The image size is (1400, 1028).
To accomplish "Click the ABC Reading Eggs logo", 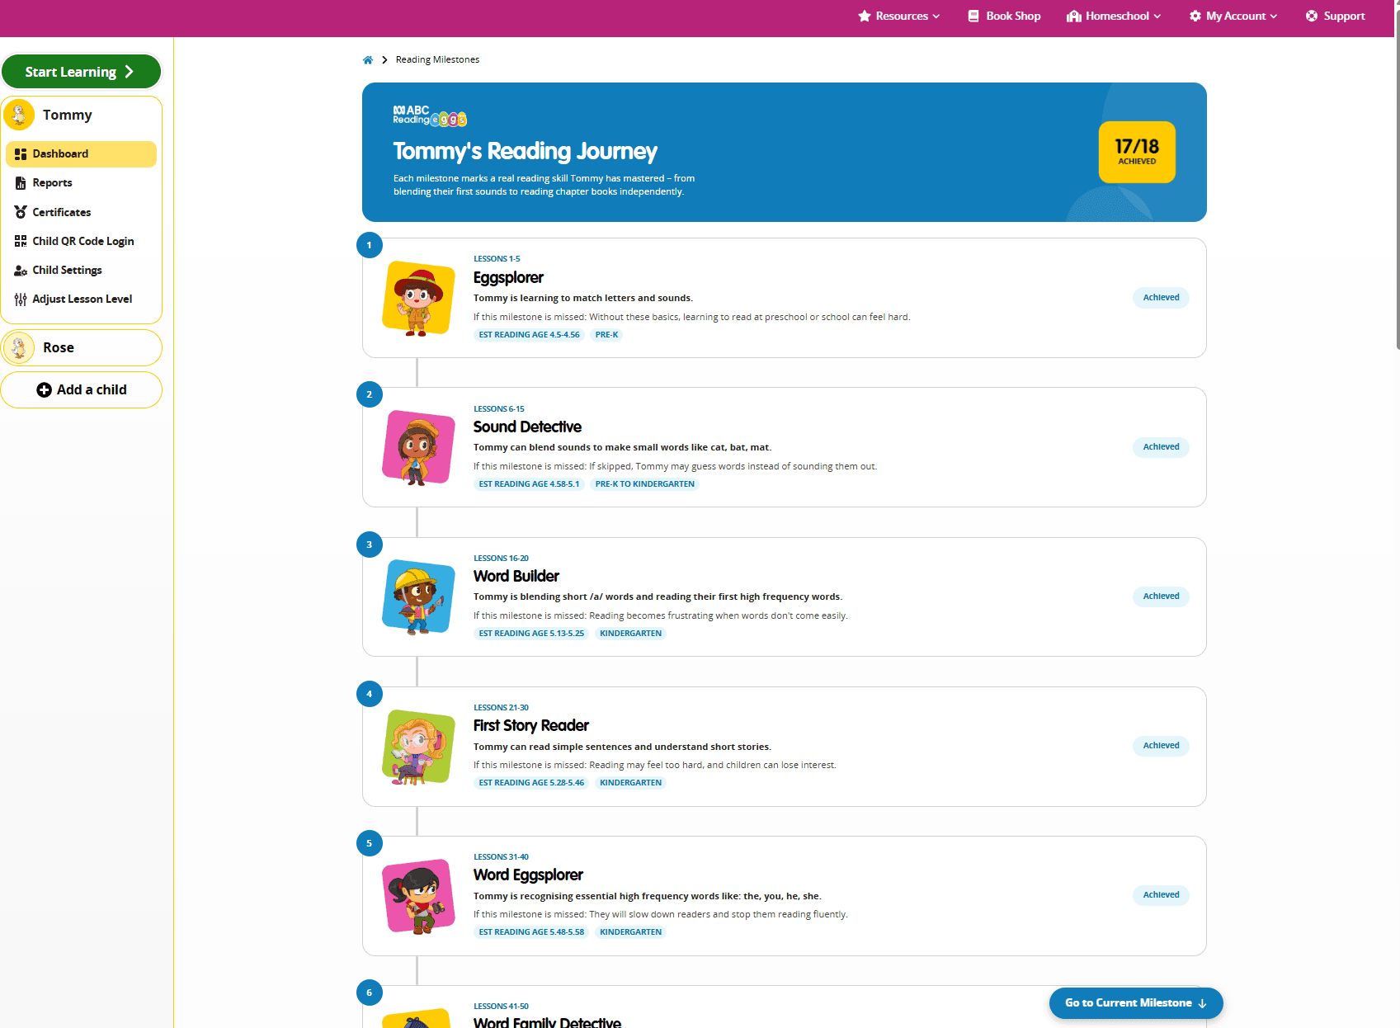I will (430, 116).
